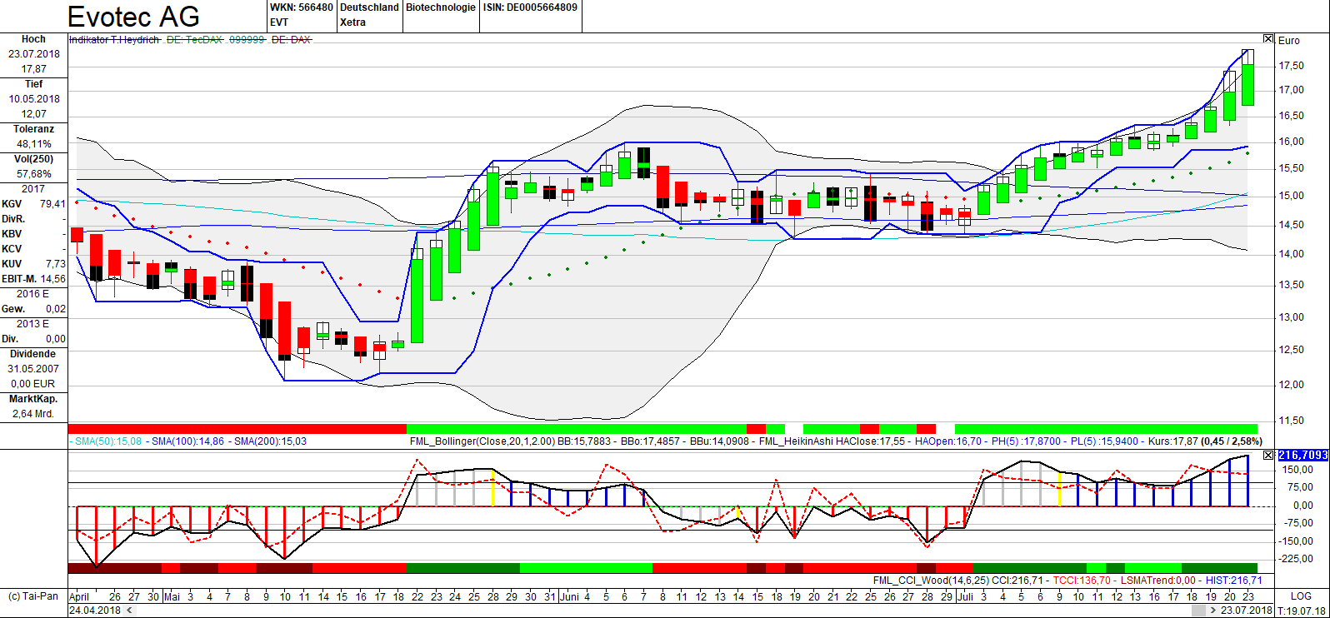Image resolution: width=1330 pixels, height=618 pixels.
Task: Click the DE: TecDAX legend entry
Action: [x=195, y=40]
